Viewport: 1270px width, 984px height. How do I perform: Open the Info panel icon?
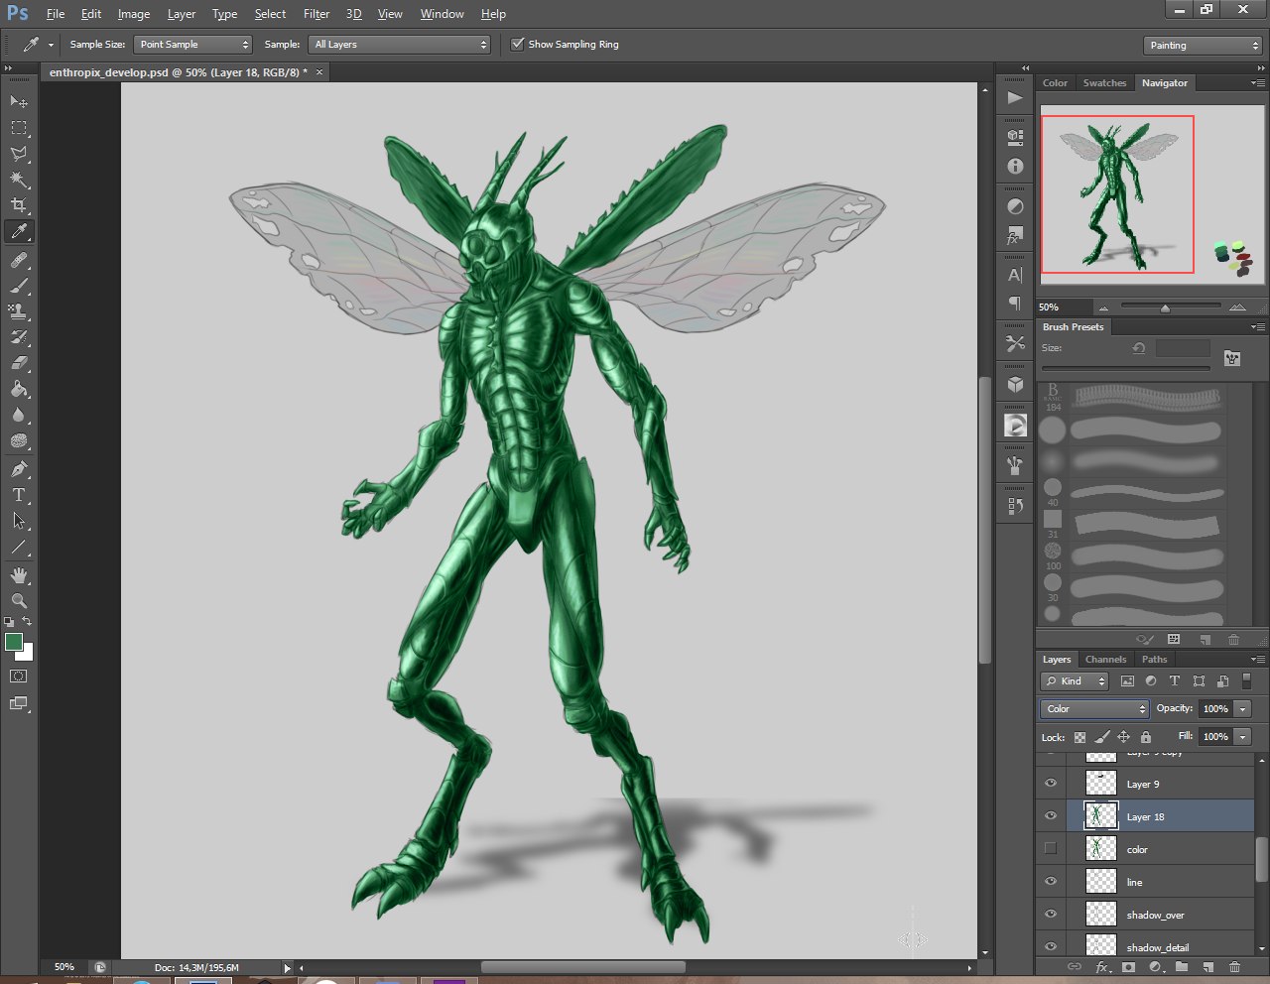click(1015, 166)
